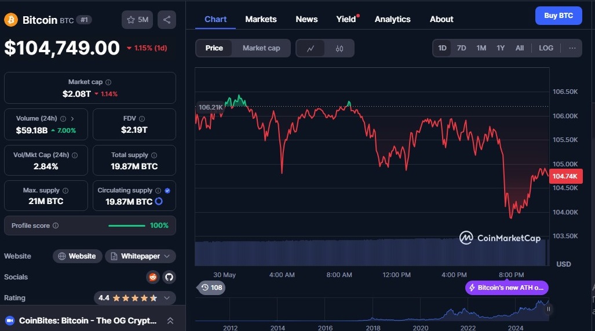
Task: Expand the Whitepaper dropdown
Action: tap(140, 256)
